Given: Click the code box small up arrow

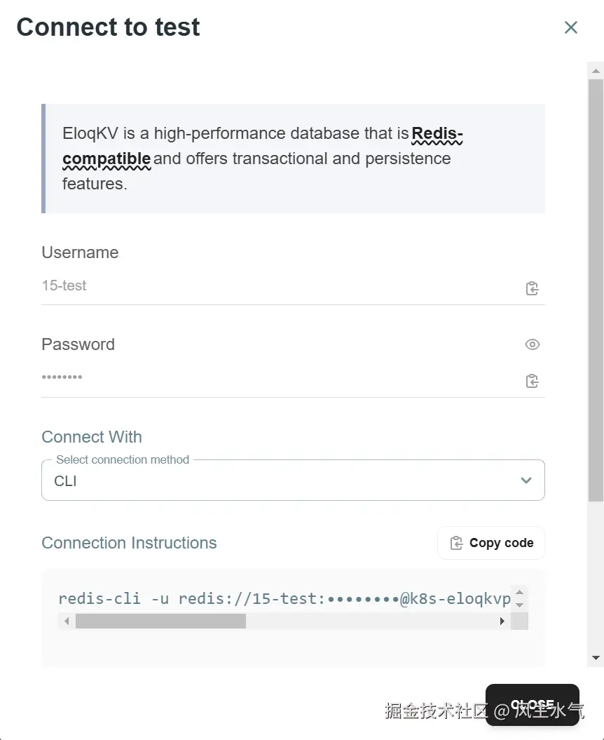Looking at the screenshot, I should point(519,593).
